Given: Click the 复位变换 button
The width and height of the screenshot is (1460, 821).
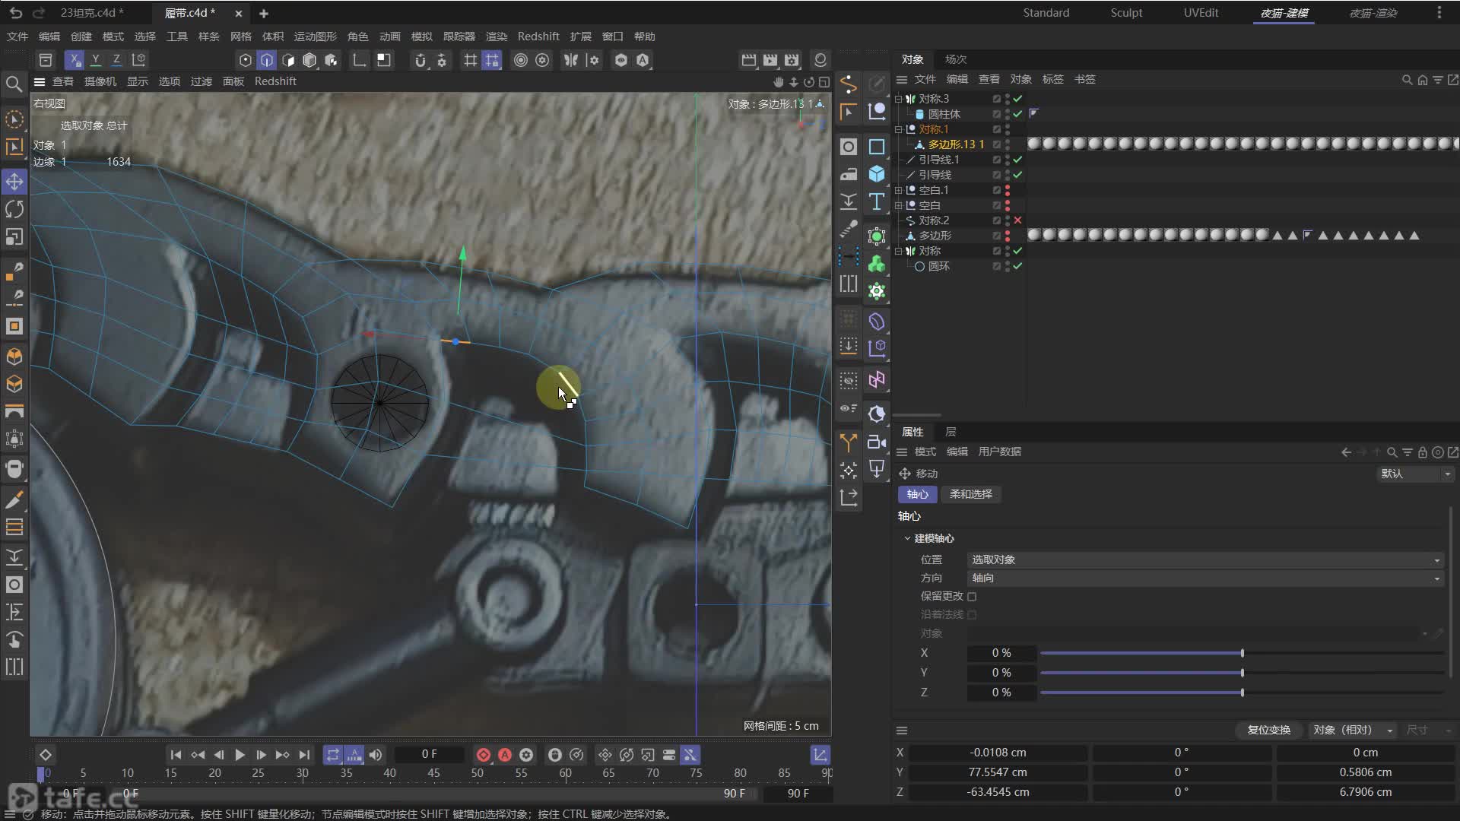Looking at the screenshot, I should [1268, 730].
